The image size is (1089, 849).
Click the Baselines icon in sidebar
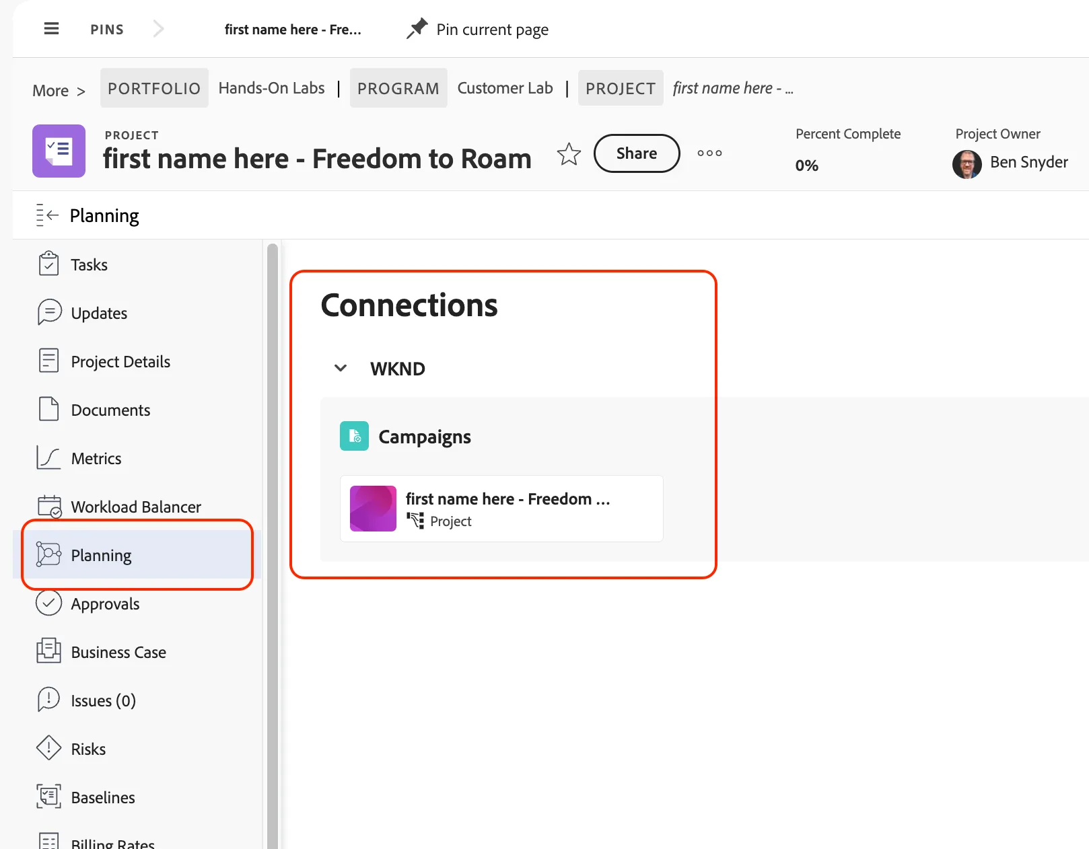48,797
